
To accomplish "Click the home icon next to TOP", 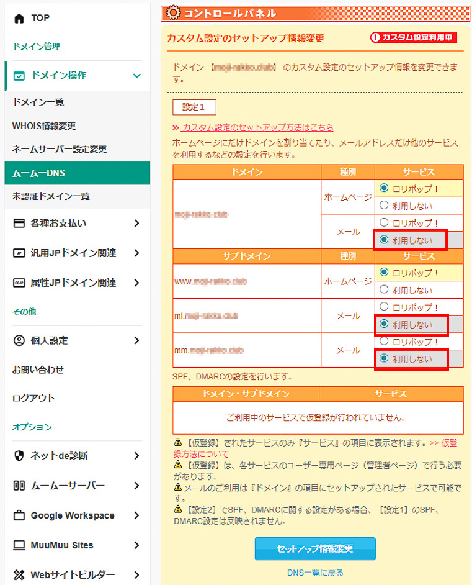I will (x=19, y=19).
